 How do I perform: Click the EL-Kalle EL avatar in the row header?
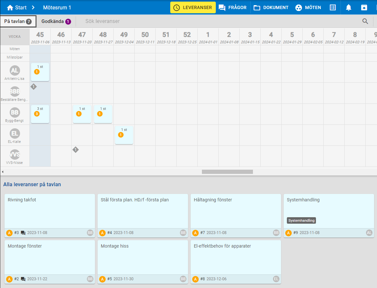pos(15,133)
